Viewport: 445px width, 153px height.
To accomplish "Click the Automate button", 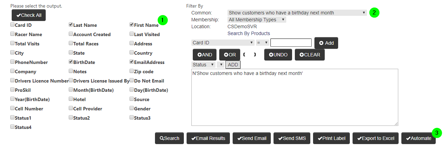I will 419,138.
